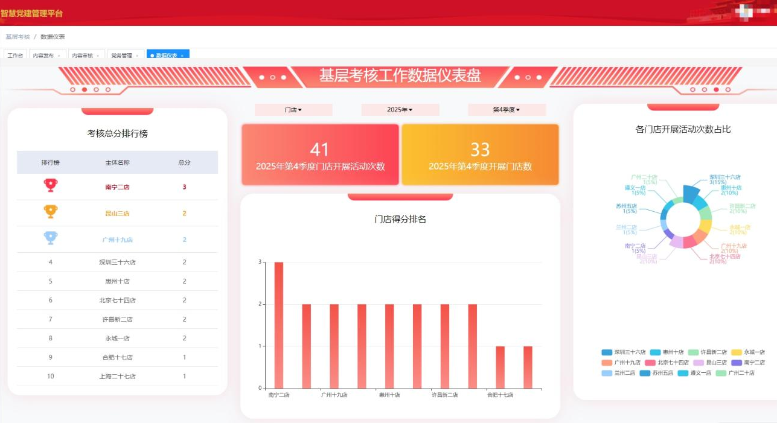
Task: Click 南宁二店 in the ranking table
Action: click(117, 187)
